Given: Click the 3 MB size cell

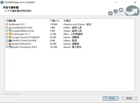Looking at the screenshot, I should (52, 28).
